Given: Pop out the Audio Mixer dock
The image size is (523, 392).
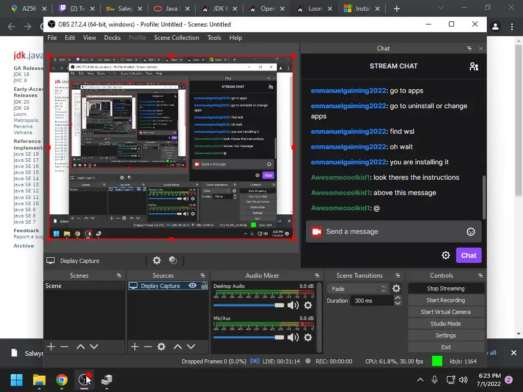Looking at the screenshot, I should [317, 276].
